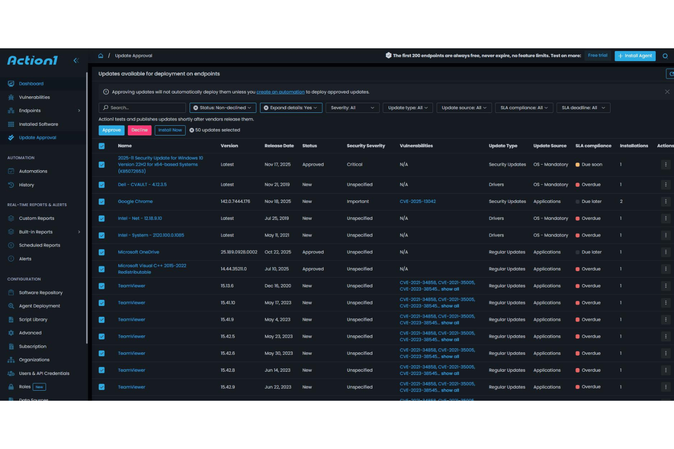
Task: Click the Free trial link
Action: pos(597,55)
